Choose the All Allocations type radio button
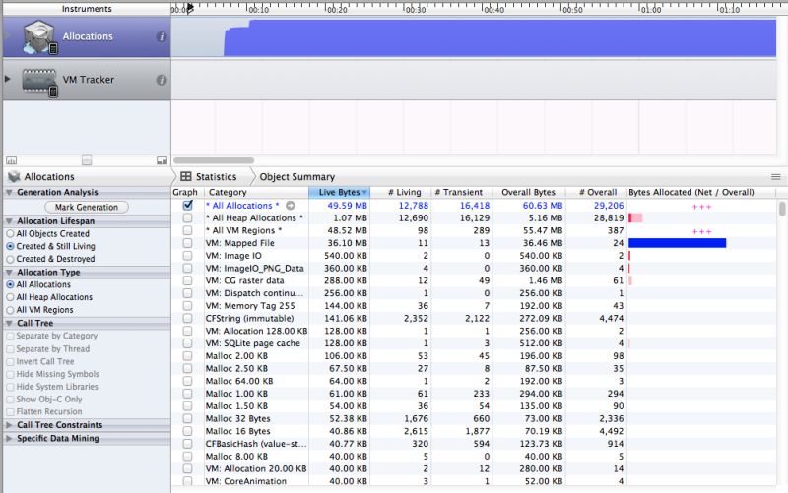788x493 pixels. coord(10,284)
